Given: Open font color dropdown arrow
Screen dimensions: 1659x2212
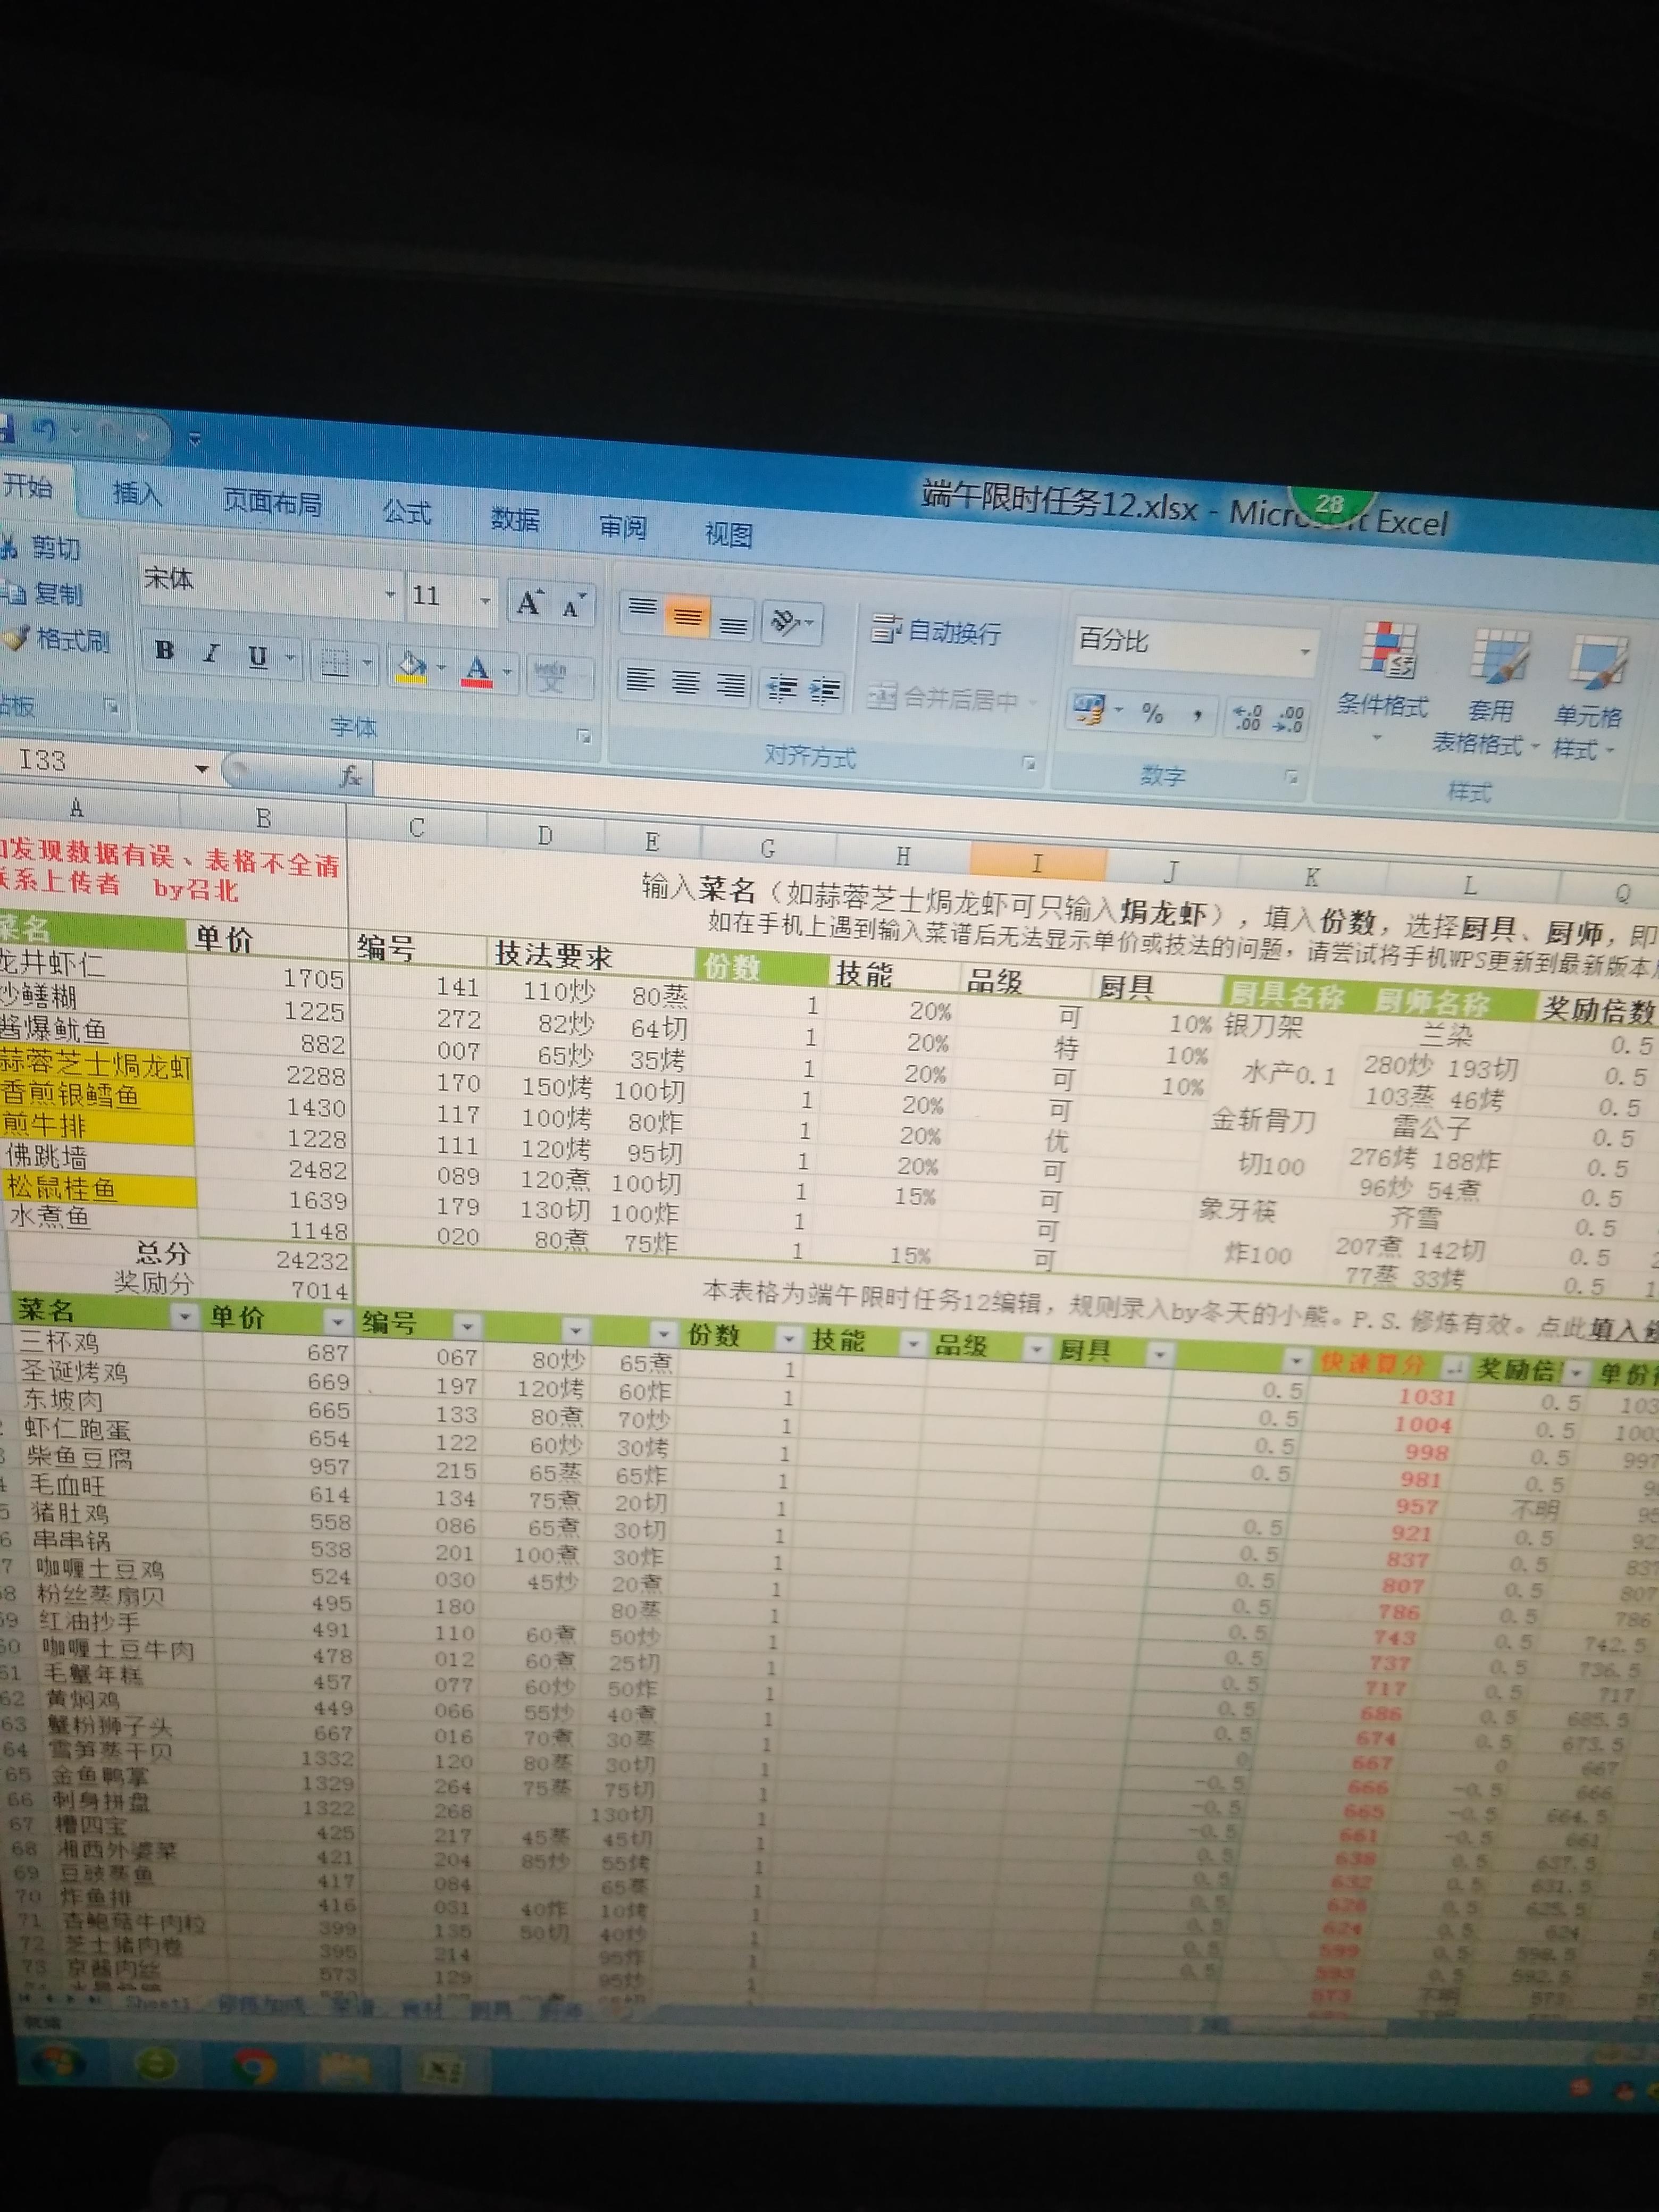Looking at the screenshot, I should (507, 671).
